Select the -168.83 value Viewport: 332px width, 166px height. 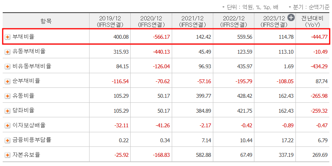click(161, 155)
